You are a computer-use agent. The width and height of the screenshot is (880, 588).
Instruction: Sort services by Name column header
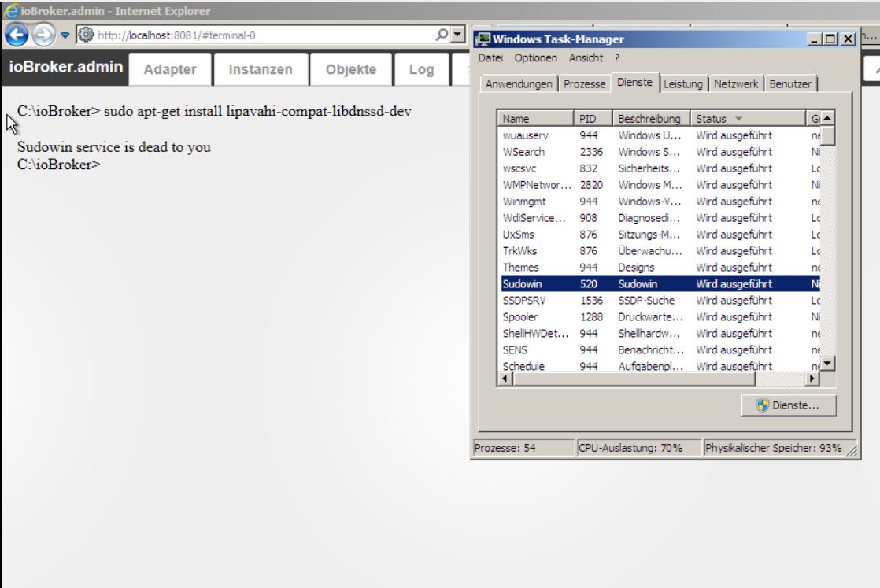(x=535, y=118)
